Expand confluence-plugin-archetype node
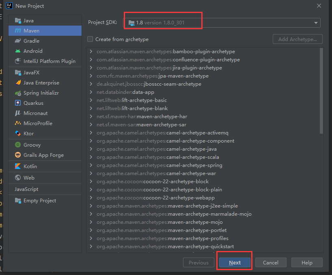The height and width of the screenshot is (275, 332). tap(91, 60)
